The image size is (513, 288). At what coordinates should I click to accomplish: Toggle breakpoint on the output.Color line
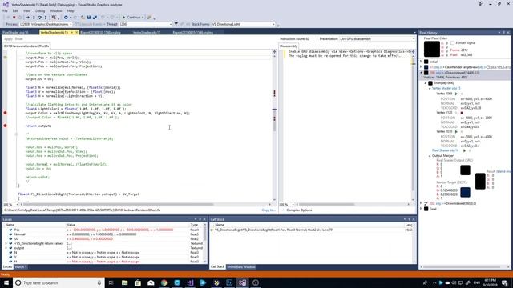point(5,113)
